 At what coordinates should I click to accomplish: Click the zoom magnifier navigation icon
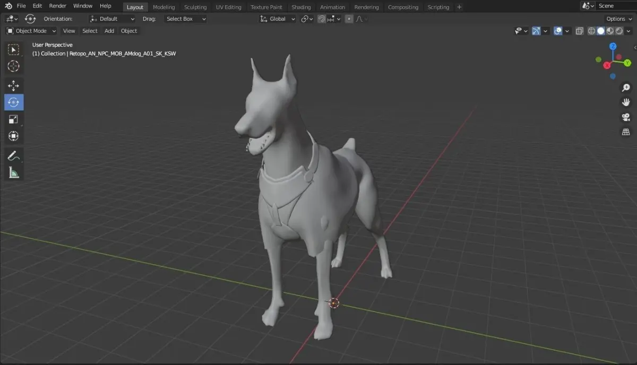click(626, 88)
